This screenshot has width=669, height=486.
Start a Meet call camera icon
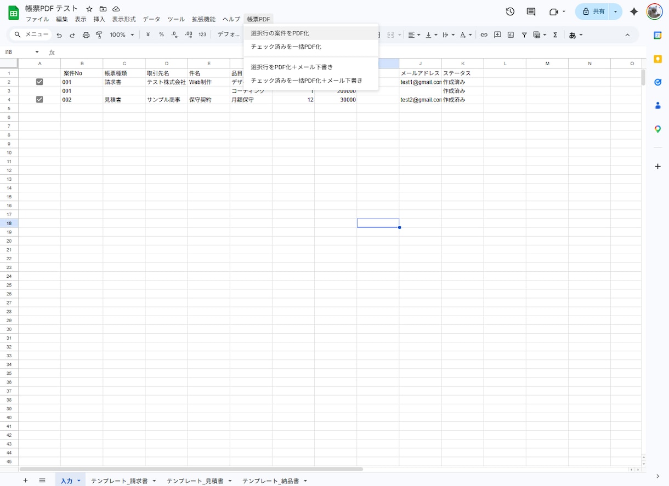[554, 12]
